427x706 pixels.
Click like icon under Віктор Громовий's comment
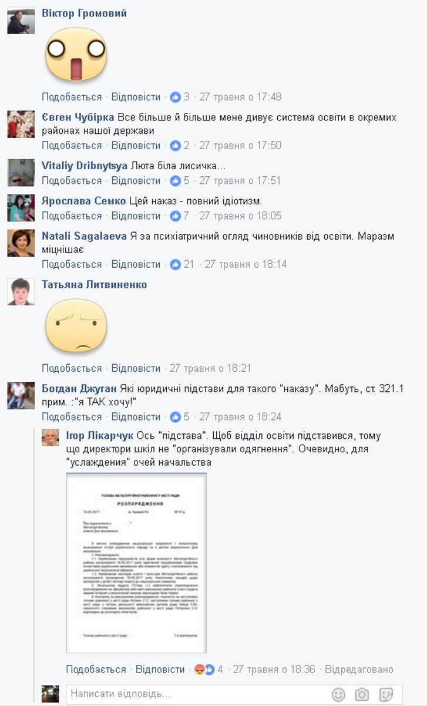click(x=175, y=97)
